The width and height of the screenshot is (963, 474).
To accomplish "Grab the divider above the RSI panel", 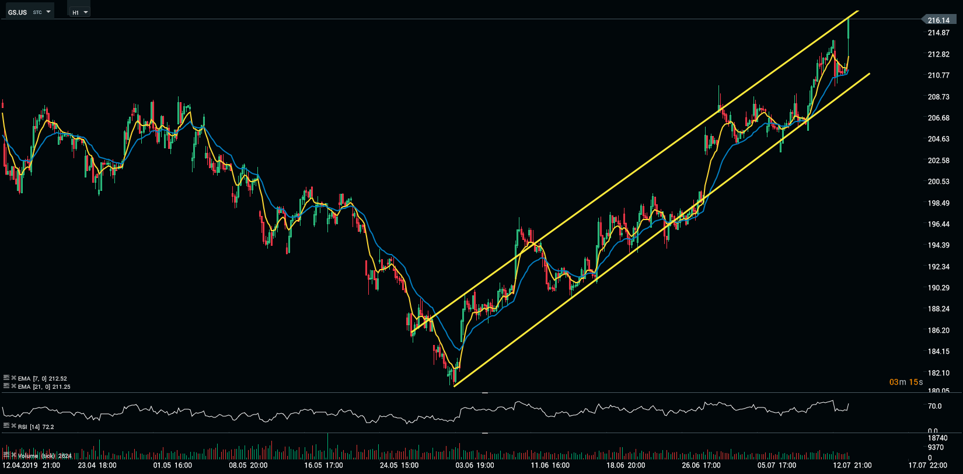I will tap(484, 393).
